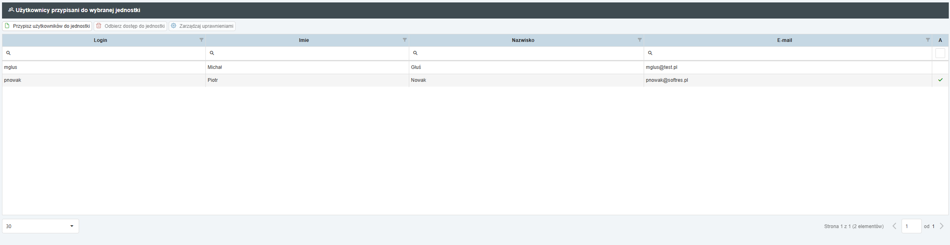Go to previous page arrow

[894, 226]
